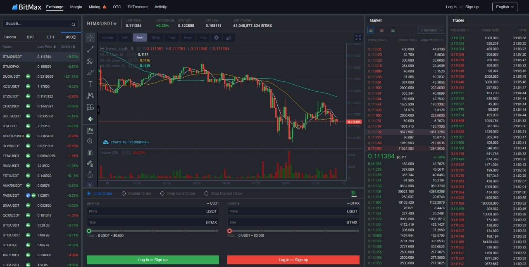Select the DUO/USDT pair row

pos(40,76)
